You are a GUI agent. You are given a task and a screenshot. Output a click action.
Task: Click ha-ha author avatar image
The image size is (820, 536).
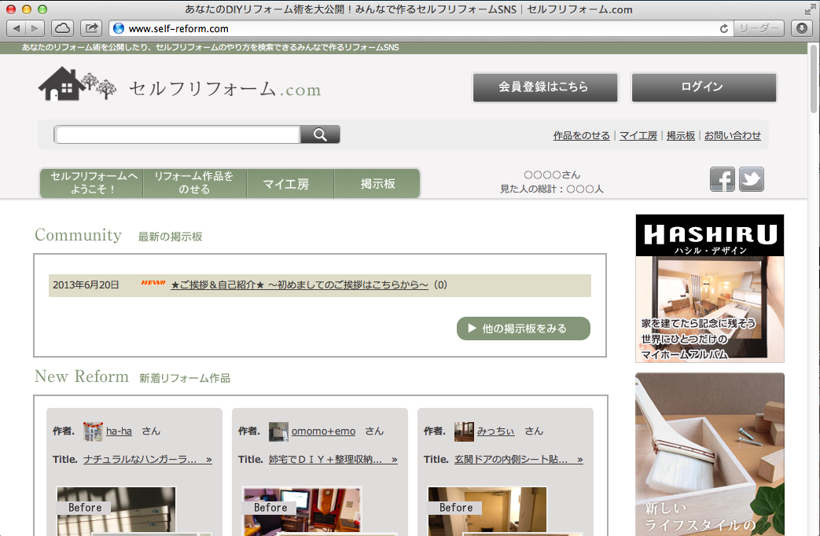[x=93, y=431]
